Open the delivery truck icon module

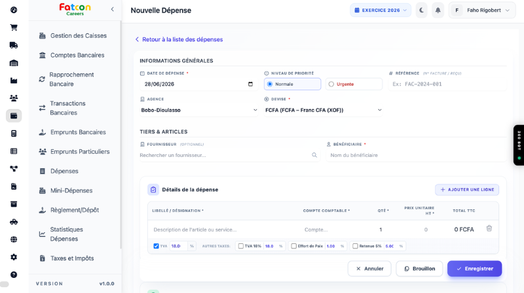coord(14,45)
